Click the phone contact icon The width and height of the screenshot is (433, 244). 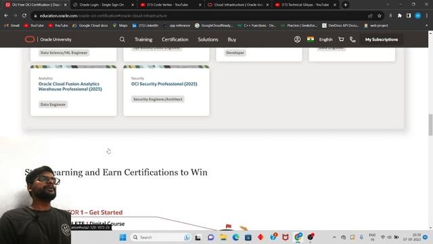coord(352,39)
